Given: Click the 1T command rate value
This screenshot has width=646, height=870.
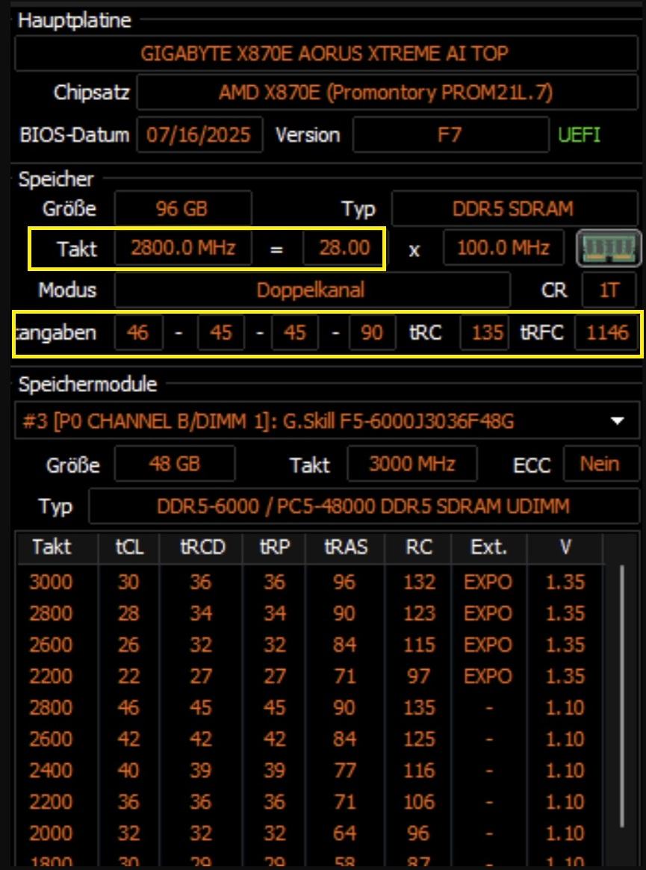Looking at the screenshot, I should pos(609,290).
